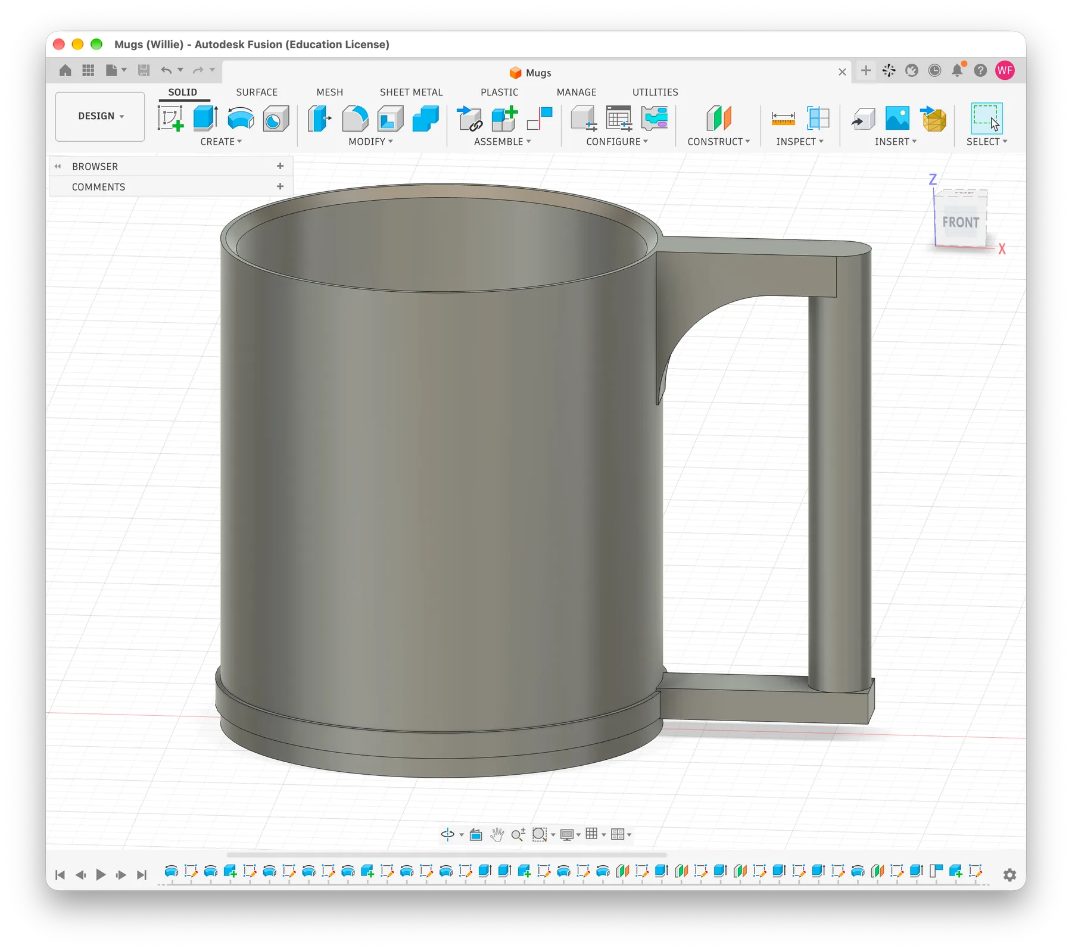Click the Fillet tool icon
The width and height of the screenshot is (1072, 951).
click(x=355, y=118)
